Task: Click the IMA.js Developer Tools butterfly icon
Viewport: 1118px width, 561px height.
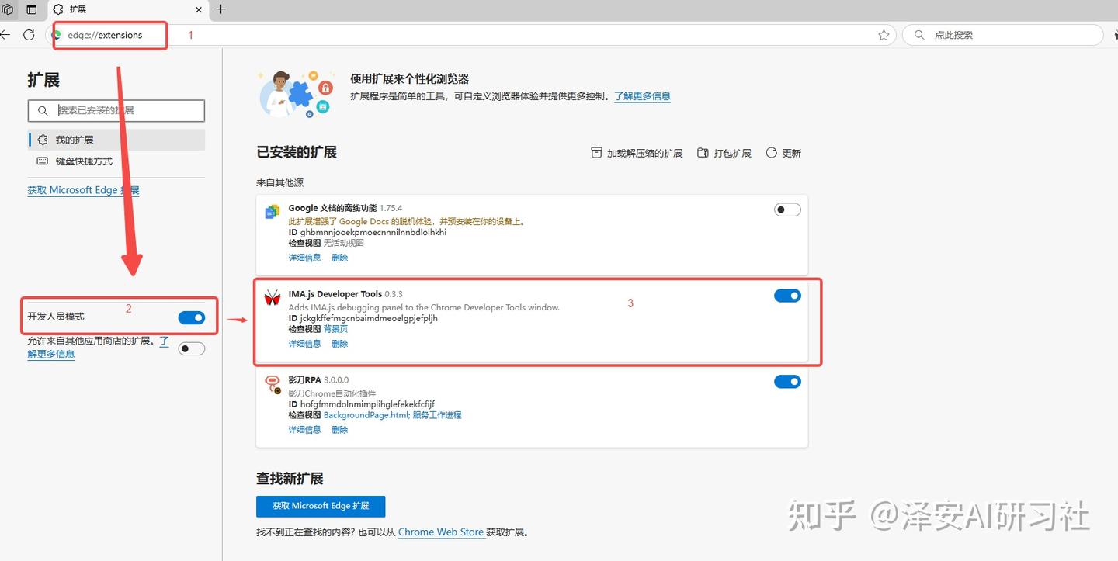Action: [x=273, y=298]
